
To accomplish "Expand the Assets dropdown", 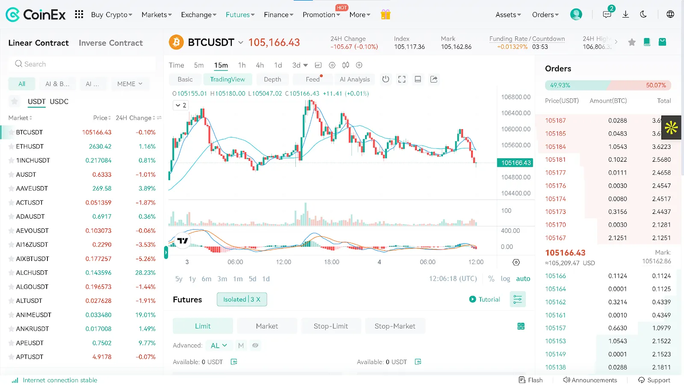I will [508, 15].
